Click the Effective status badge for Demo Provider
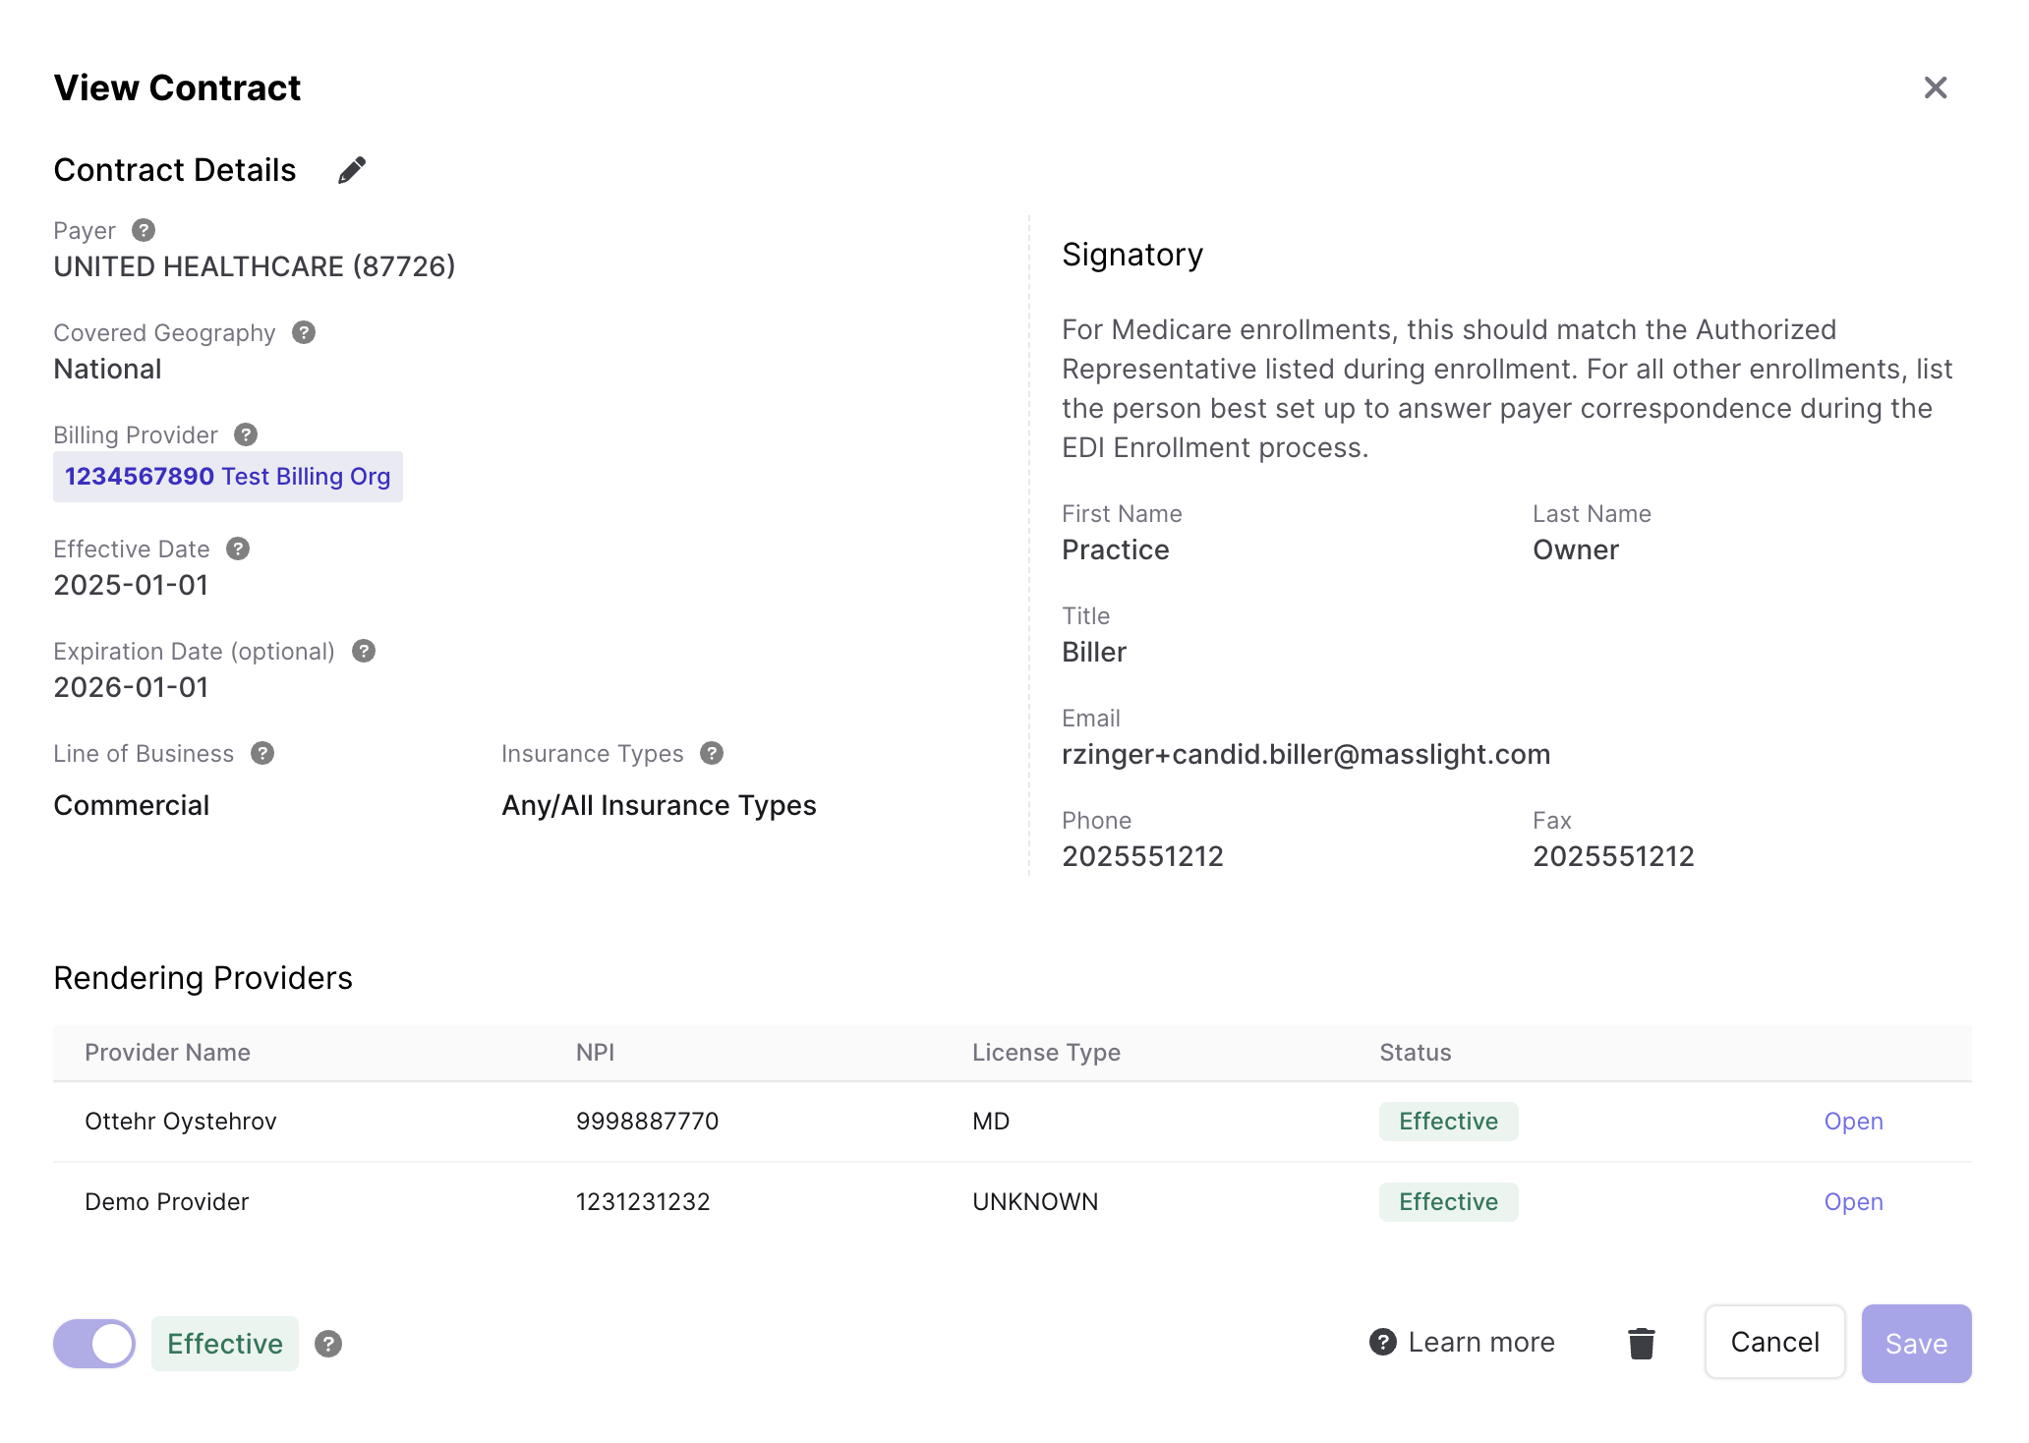This screenshot has height=1443, width=2029. [1448, 1202]
